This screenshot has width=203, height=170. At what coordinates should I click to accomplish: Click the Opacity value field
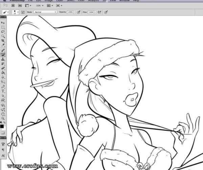click(70, 12)
